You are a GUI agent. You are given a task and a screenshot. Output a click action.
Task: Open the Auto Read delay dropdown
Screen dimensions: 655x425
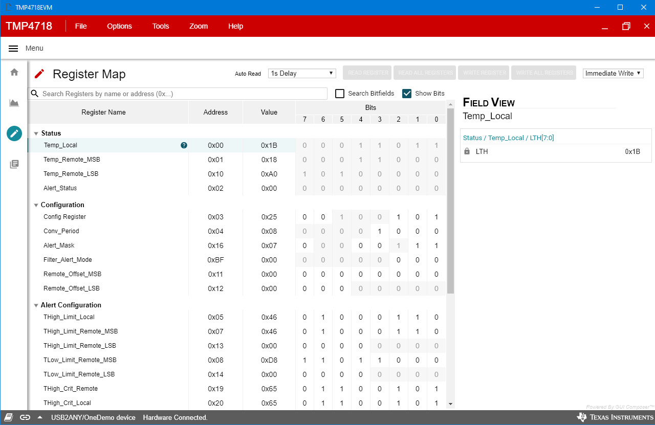coord(302,73)
